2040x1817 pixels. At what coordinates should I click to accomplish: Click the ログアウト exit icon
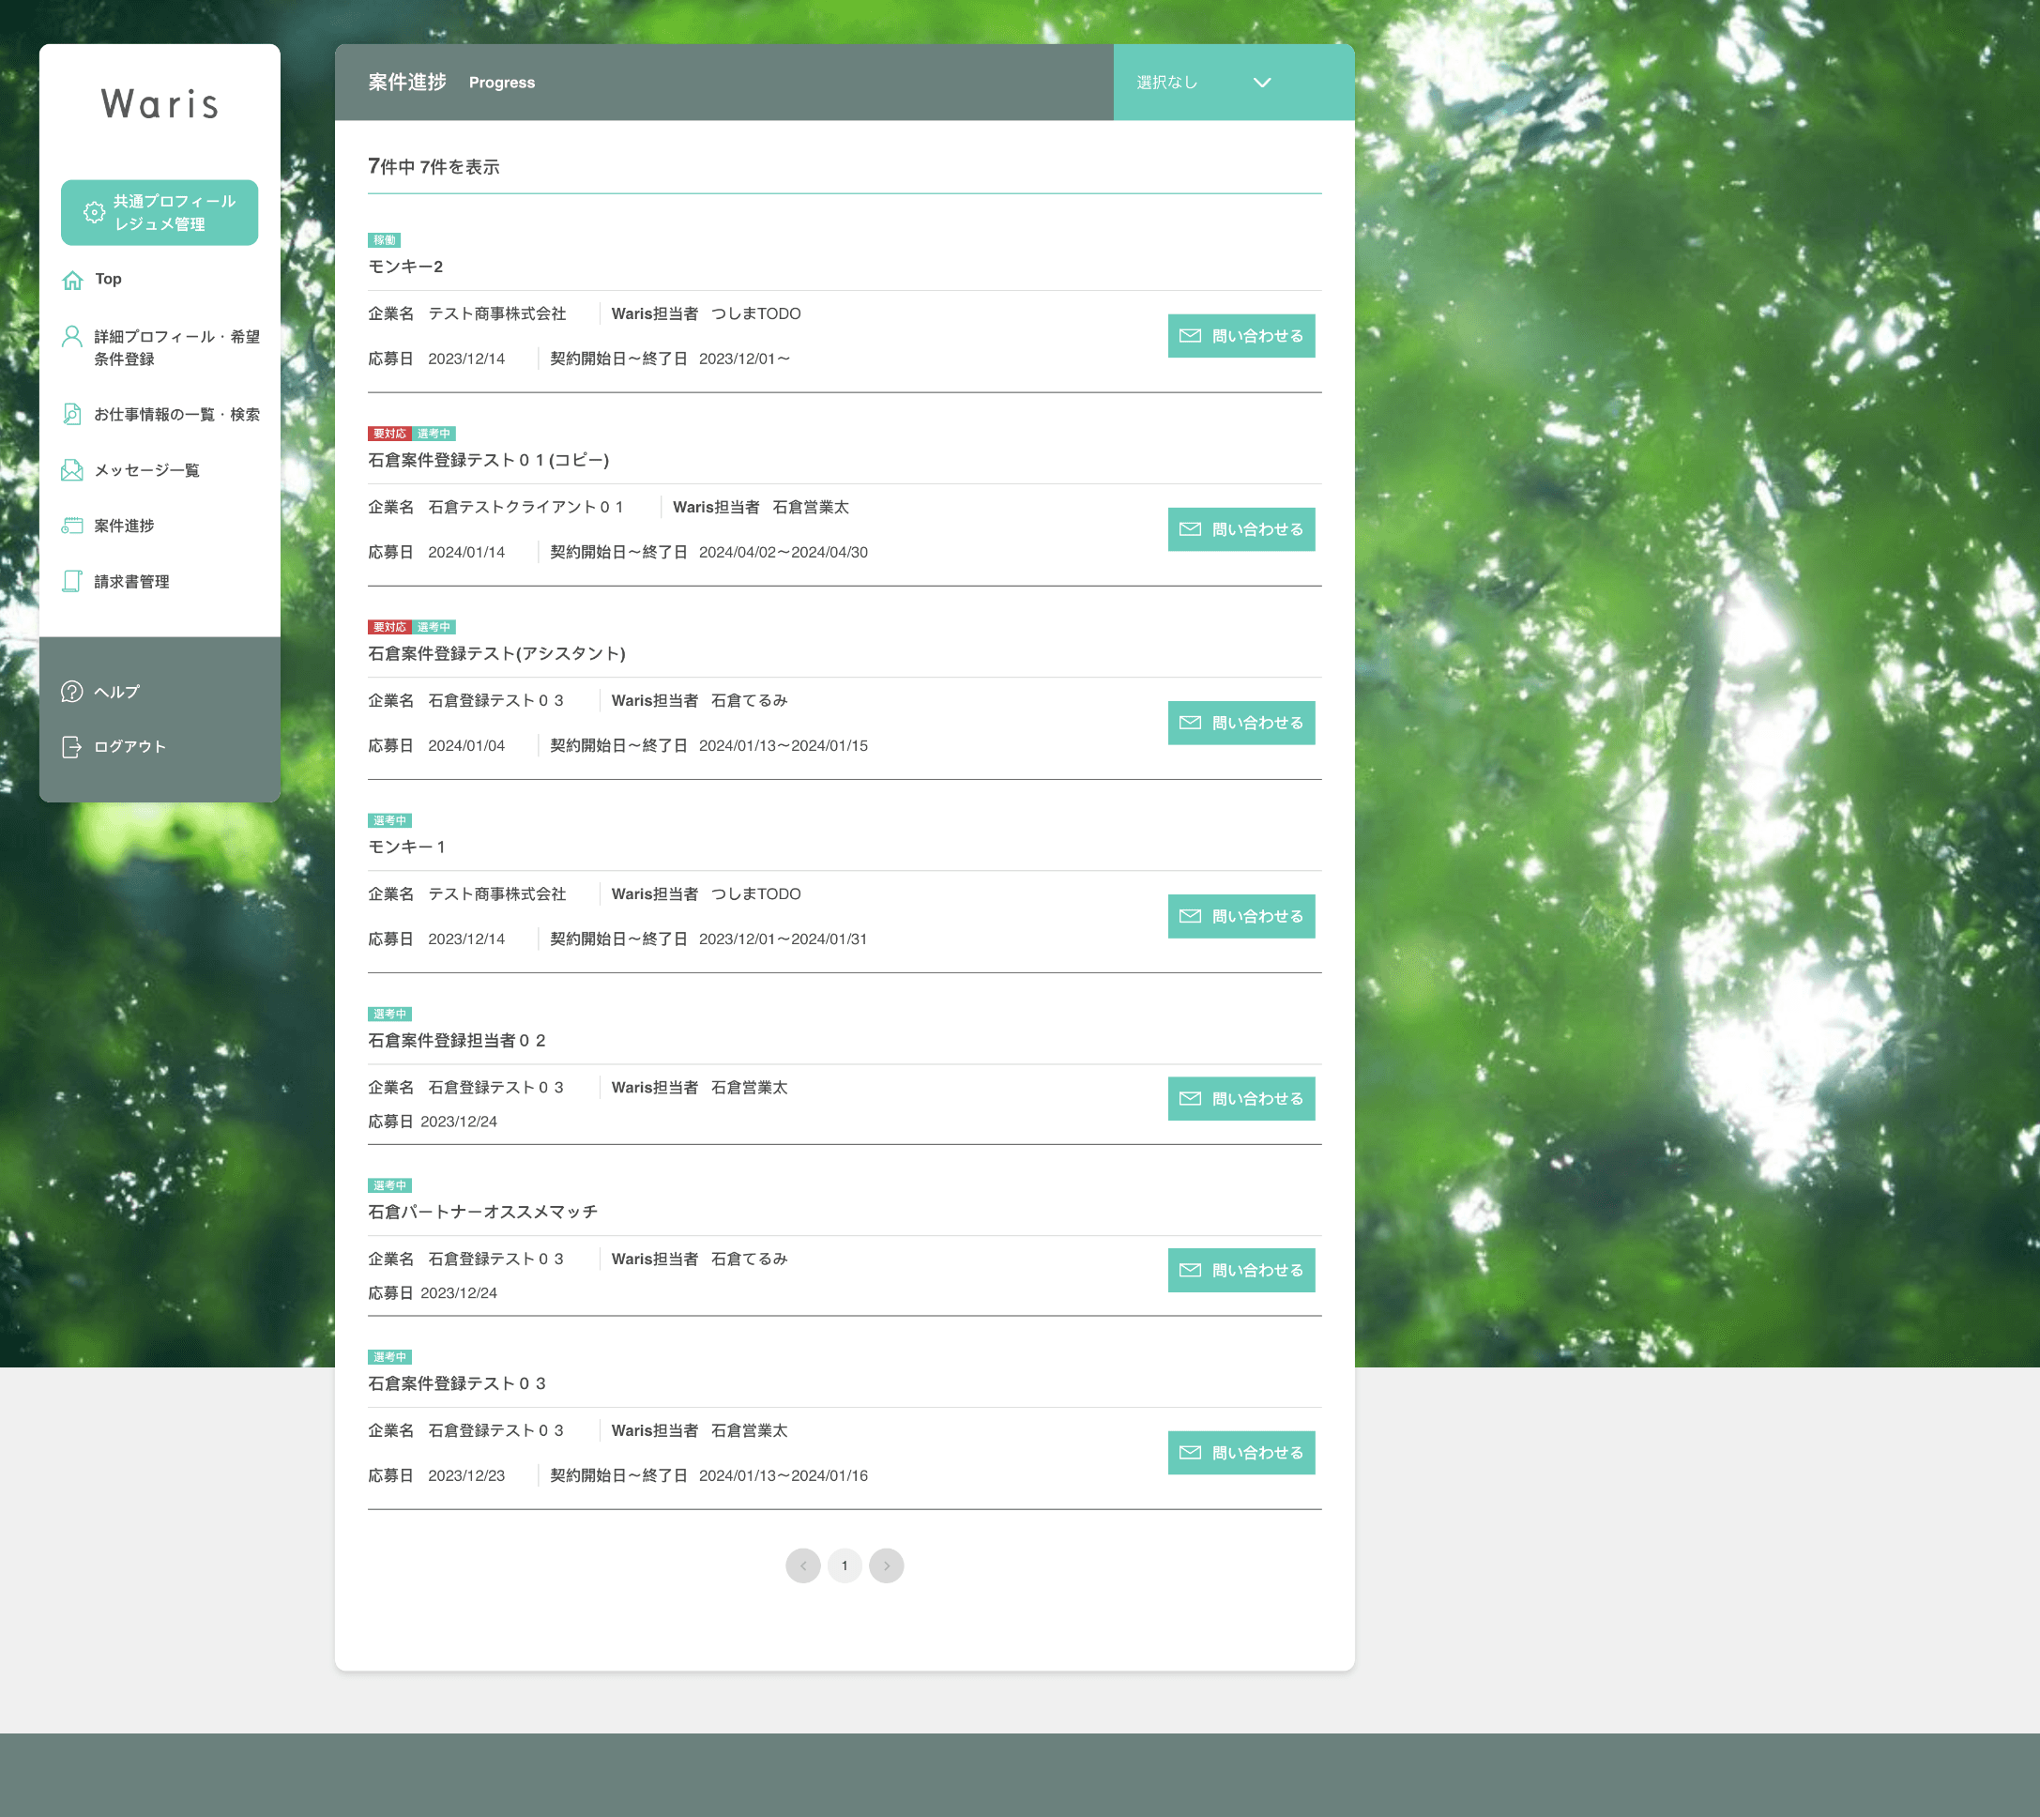click(x=72, y=746)
